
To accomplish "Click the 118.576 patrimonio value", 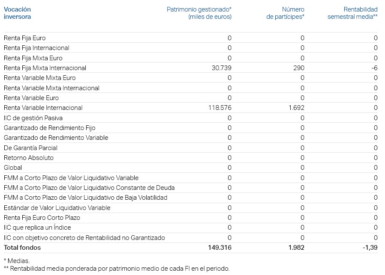I will pos(220,108).
